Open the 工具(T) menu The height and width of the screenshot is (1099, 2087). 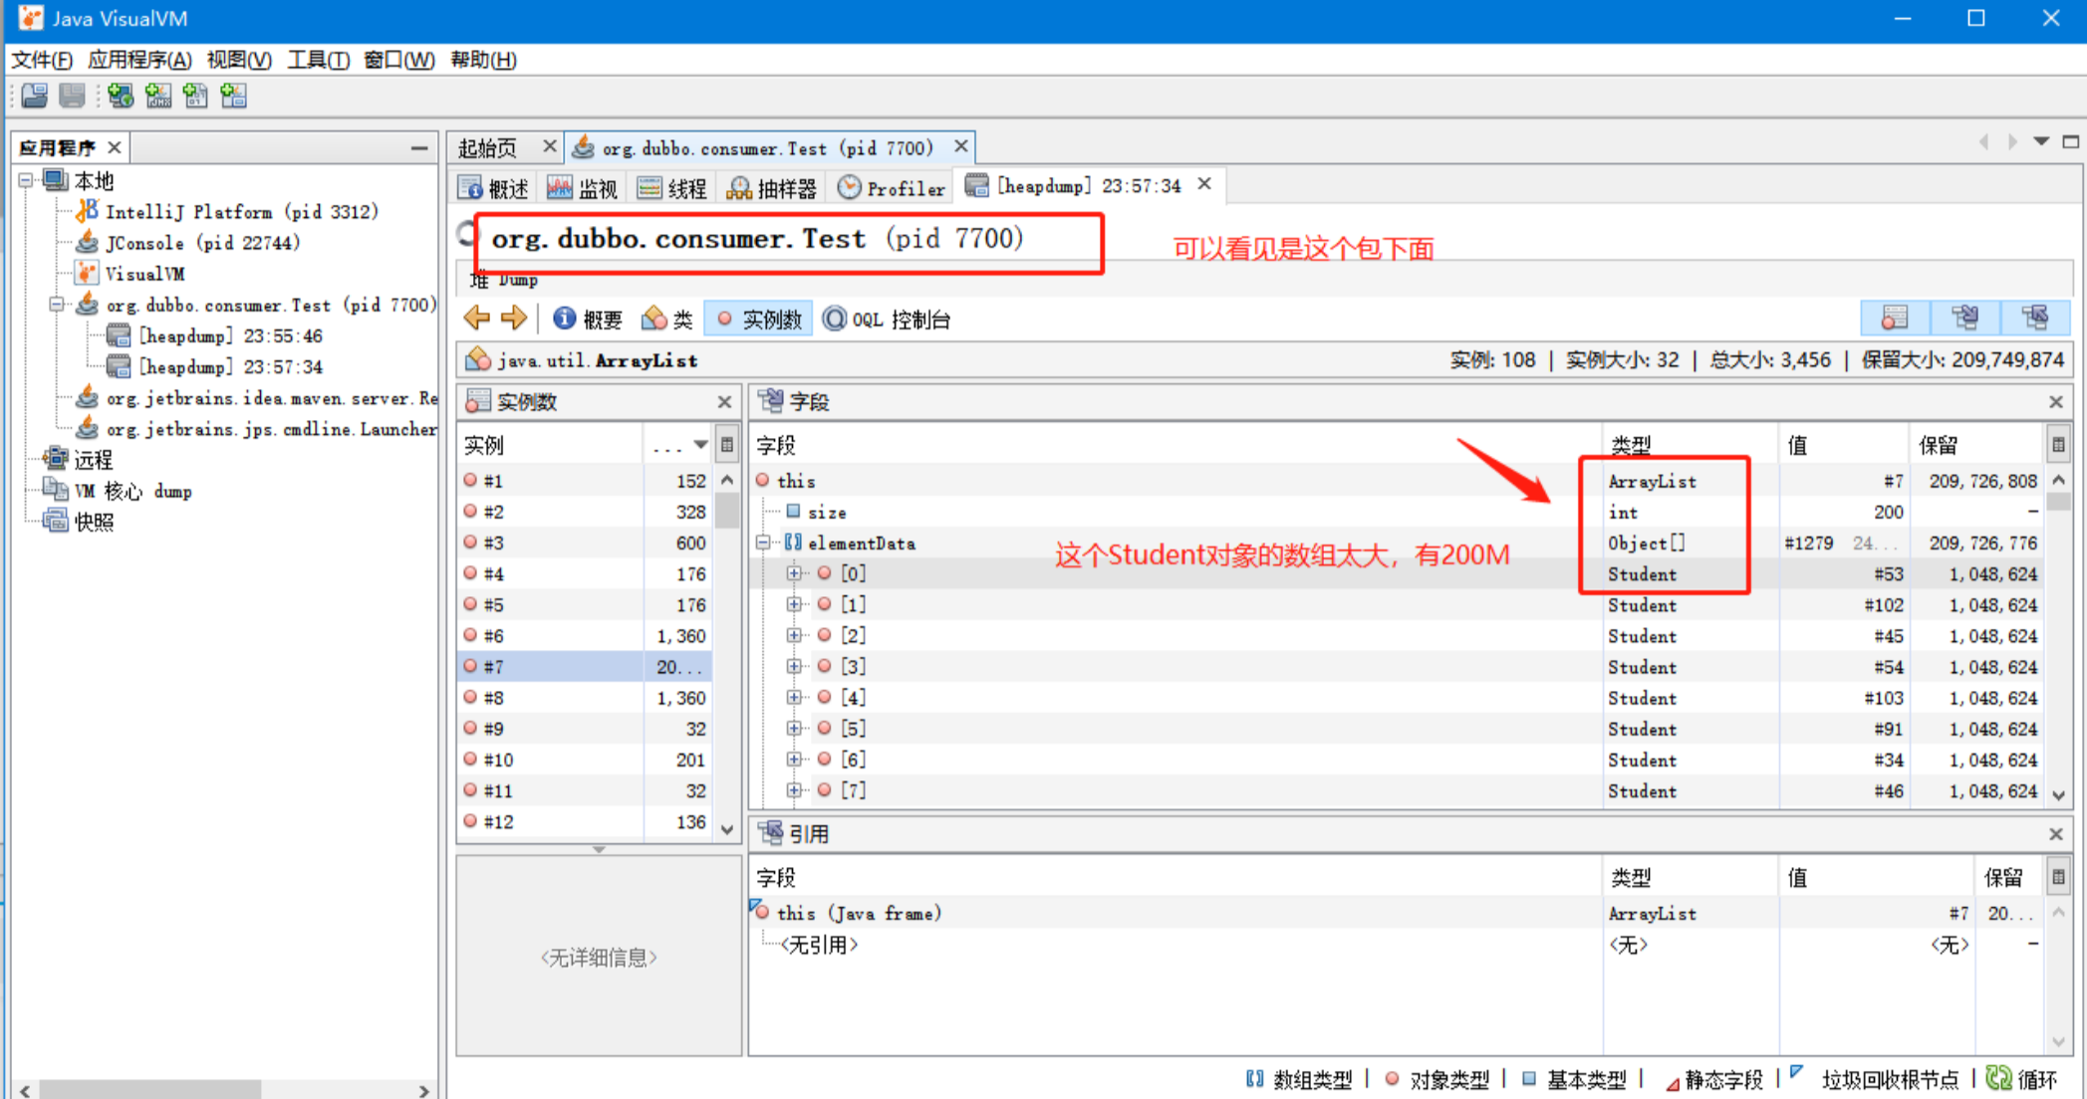318,60
